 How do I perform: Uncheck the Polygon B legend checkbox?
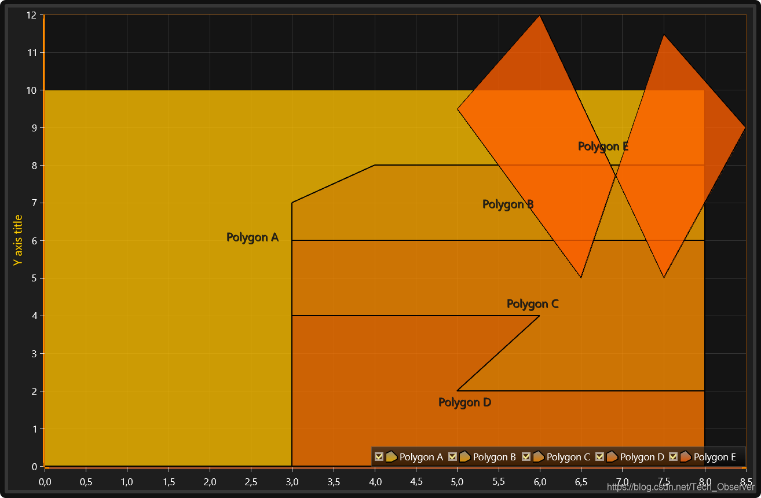(453, 457)
